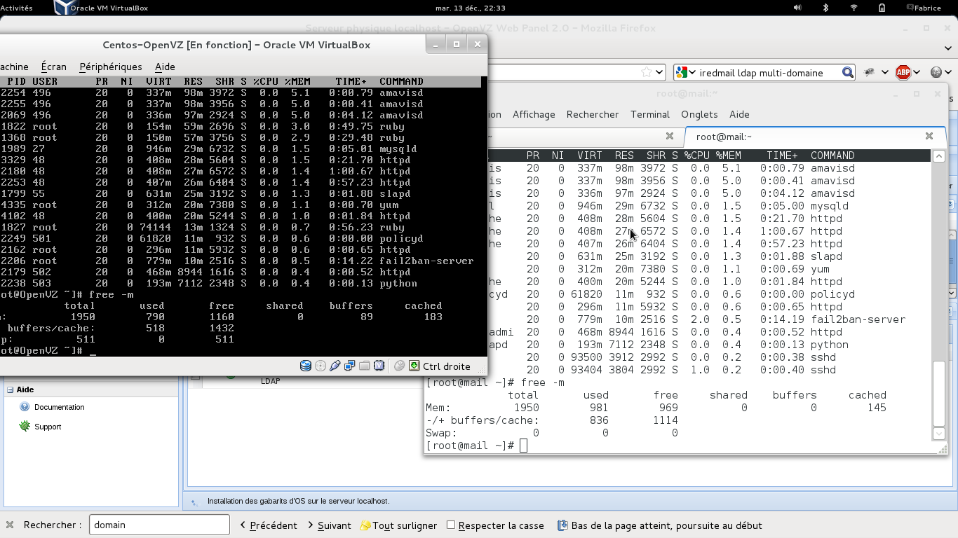Click the magnifier search icon in Firefox search box
The width and height of the screenshot is (958, 538).
pyautogui.click(x=847, y=72)
